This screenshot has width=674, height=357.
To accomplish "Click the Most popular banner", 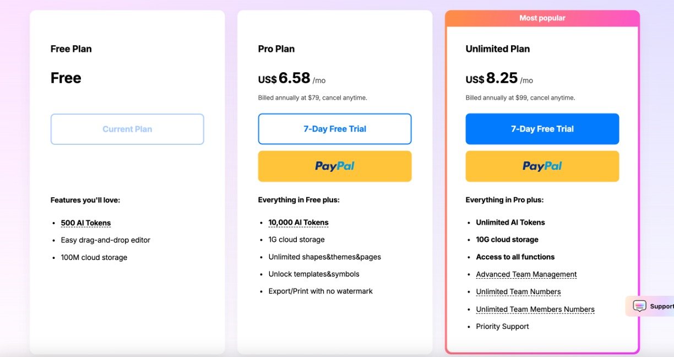I will click(x=542, y=18).
